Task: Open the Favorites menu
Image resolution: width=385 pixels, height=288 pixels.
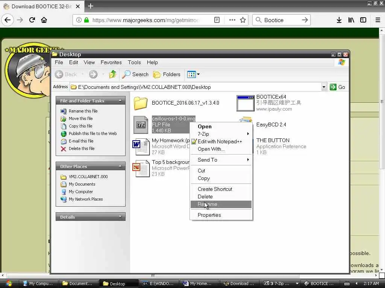Action: [x=111, y=63]
